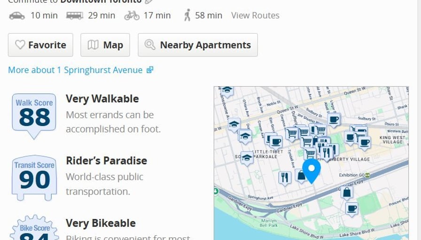421x240 pixels.
Task: Click the Walk Score 88 badge
Action: [34, 114]
